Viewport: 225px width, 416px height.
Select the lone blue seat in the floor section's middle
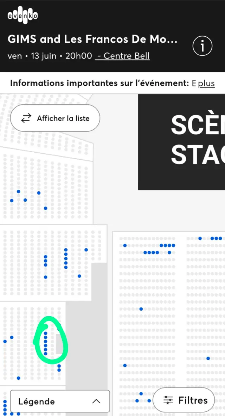click(x=141, y=309)
